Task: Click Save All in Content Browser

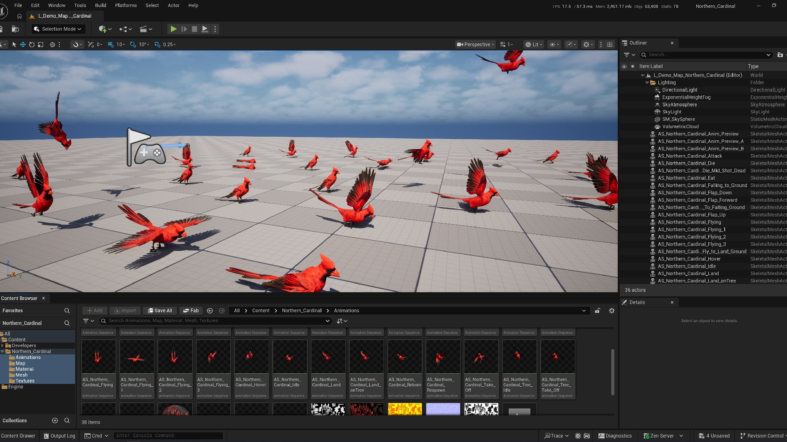Action: 160,311
